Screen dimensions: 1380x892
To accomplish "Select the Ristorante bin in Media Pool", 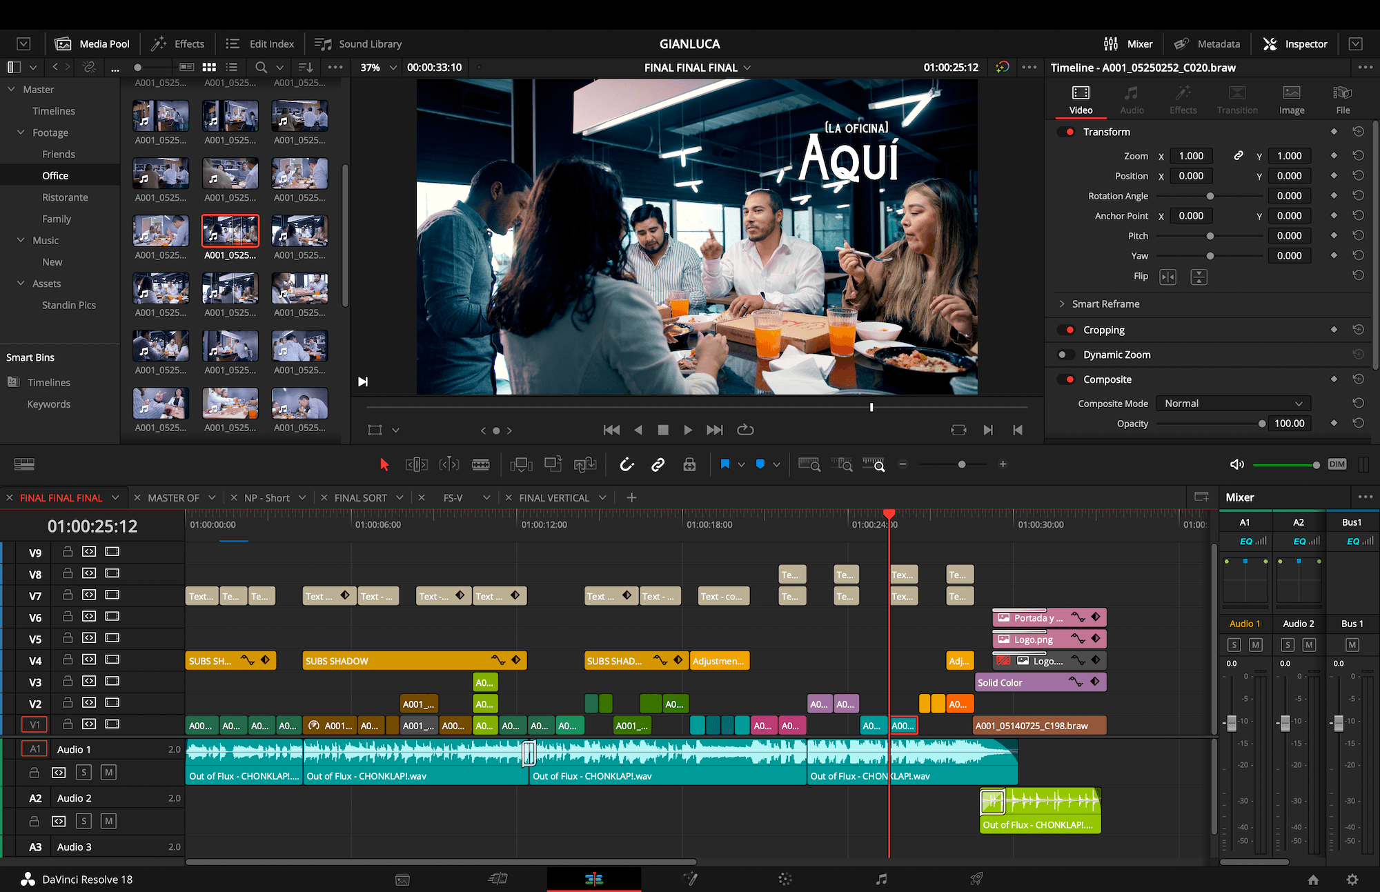I will [x=65, y=197].
